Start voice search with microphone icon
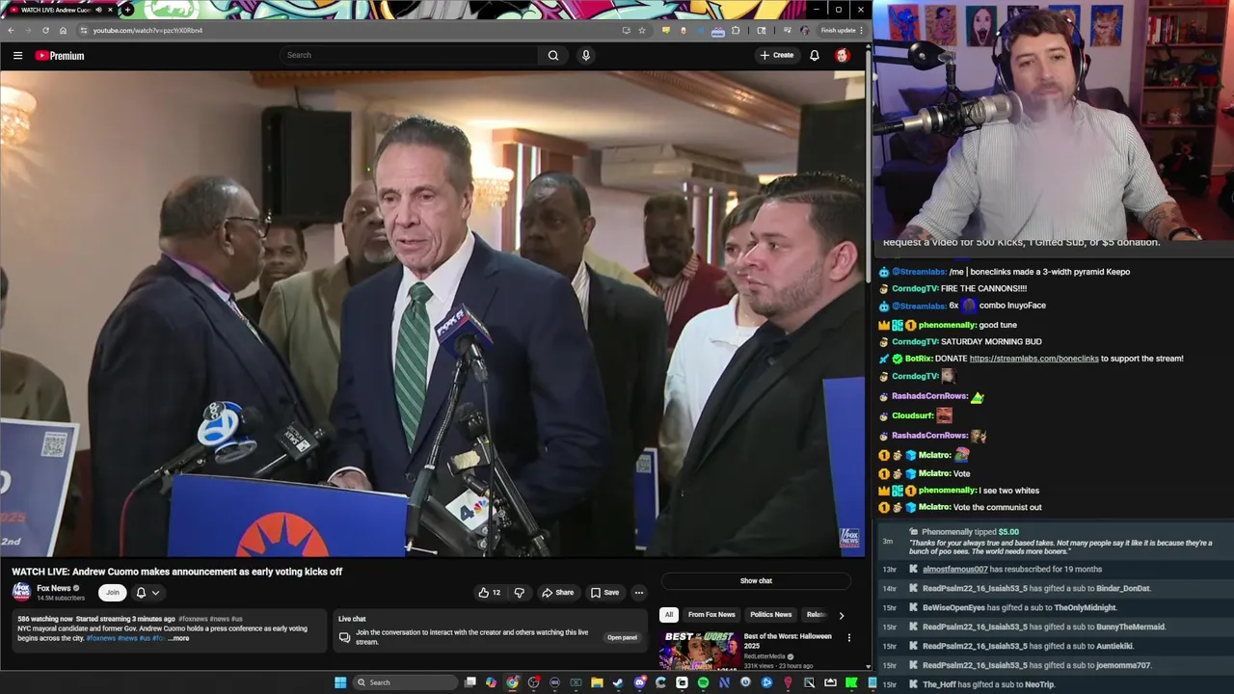This screenshot has width=1234, height=694. pos(585,55)
